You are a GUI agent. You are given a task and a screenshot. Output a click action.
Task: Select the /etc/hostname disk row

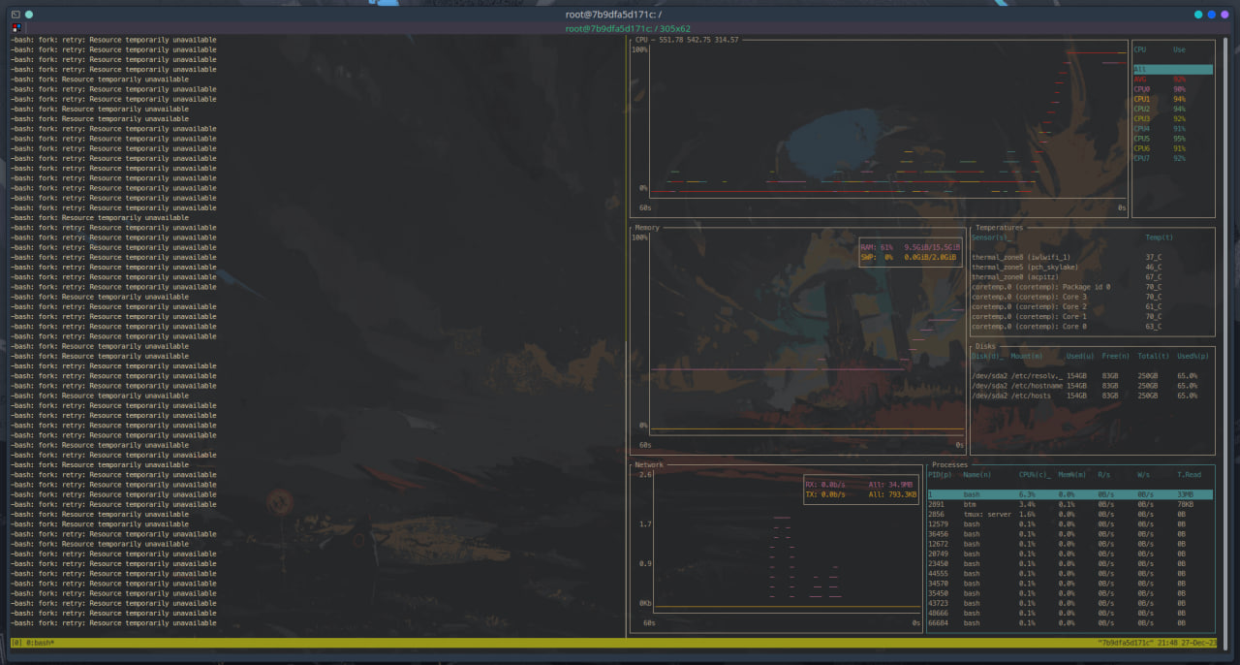click(1092, 386)
